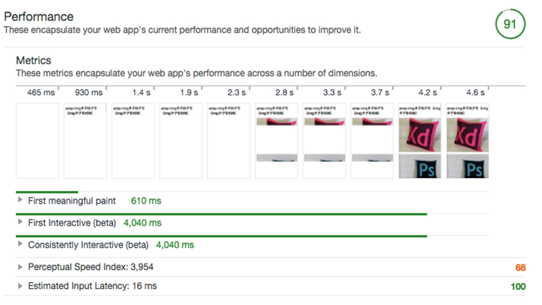Click the Estimated Input Latency score 100
542x305 pixels.
pos(517,286)
